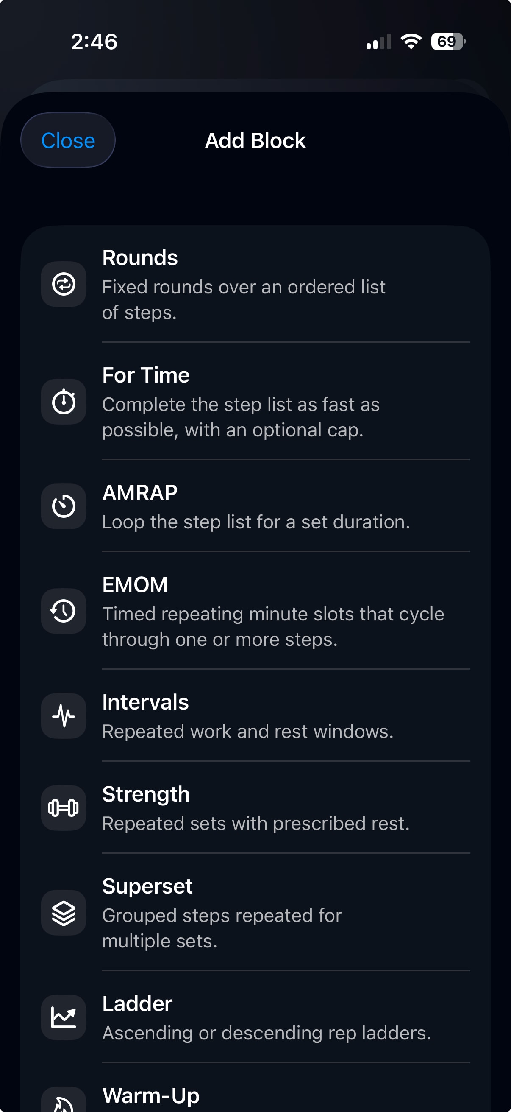511x1112 pixels.
Task: Tap the Rounds loop arrows icon
Action: click(64, 284)
